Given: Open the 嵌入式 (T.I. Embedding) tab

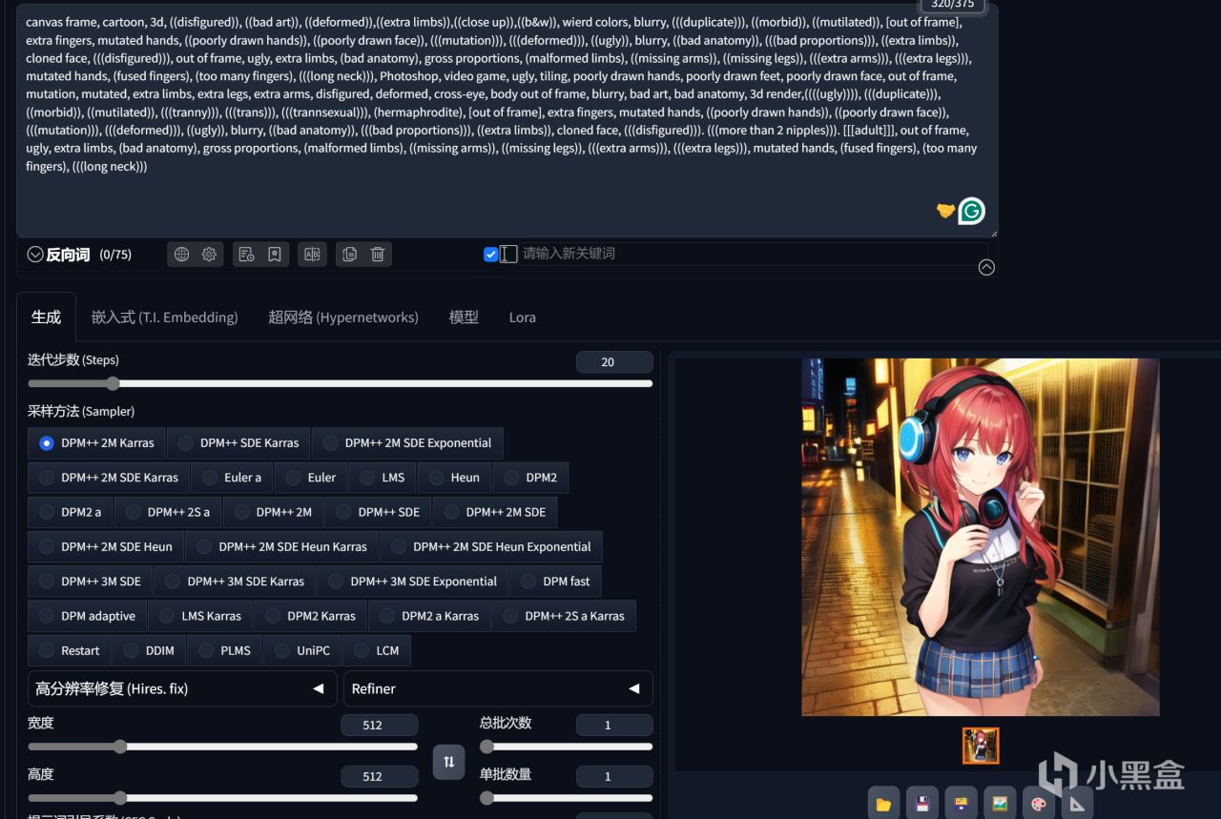Looking at the screenshot, I should pos(164,317).
